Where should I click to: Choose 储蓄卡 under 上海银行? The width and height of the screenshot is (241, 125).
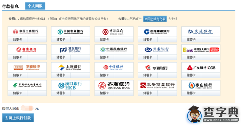coord(61,75)
